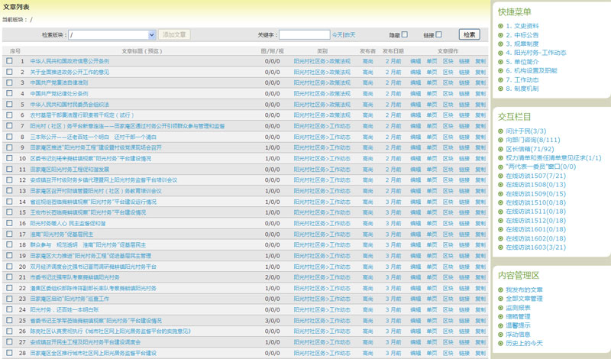611x359 pixels.
Task: Select the checkbox for article row 7
Action: pyautogui.click(x=9, y=125)
